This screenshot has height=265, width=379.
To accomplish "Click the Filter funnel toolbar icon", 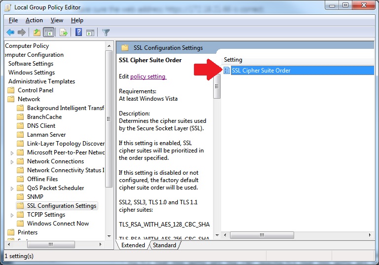I will pos(106,33).
